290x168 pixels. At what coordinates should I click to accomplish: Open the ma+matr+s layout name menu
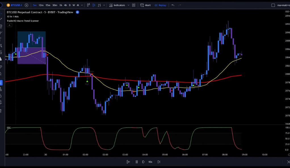(283, 5)
